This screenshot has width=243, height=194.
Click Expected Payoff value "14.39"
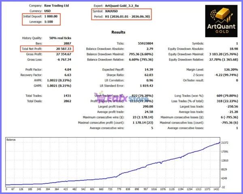point(149,70)
